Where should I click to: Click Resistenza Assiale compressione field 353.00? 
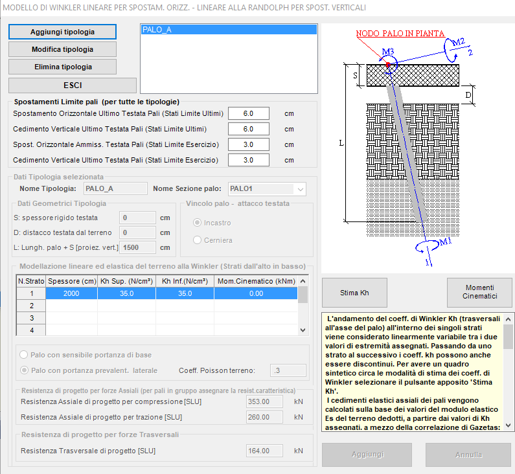[264, 401]
